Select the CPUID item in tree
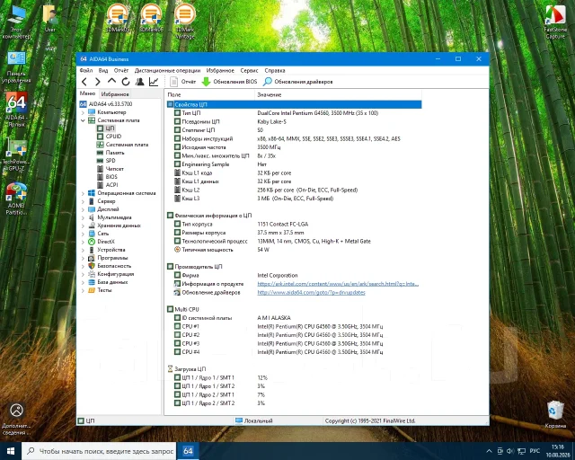This screenshot has width=575, height=460. [109, 137]
